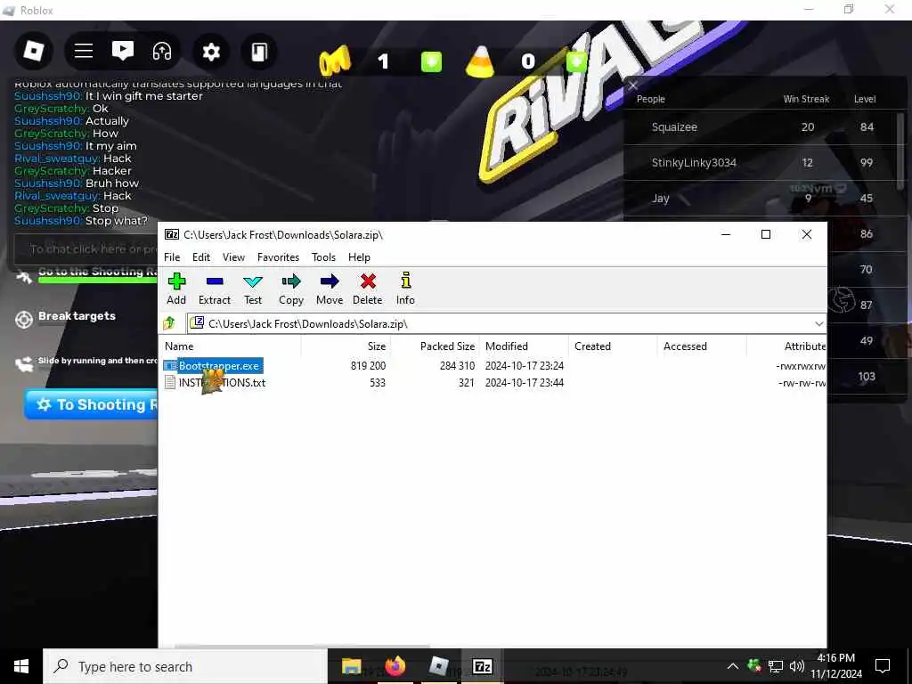This screenshot has width=912, height=684.
Task: Open the View menu in 7-Zip
Action: coord(233,257)
